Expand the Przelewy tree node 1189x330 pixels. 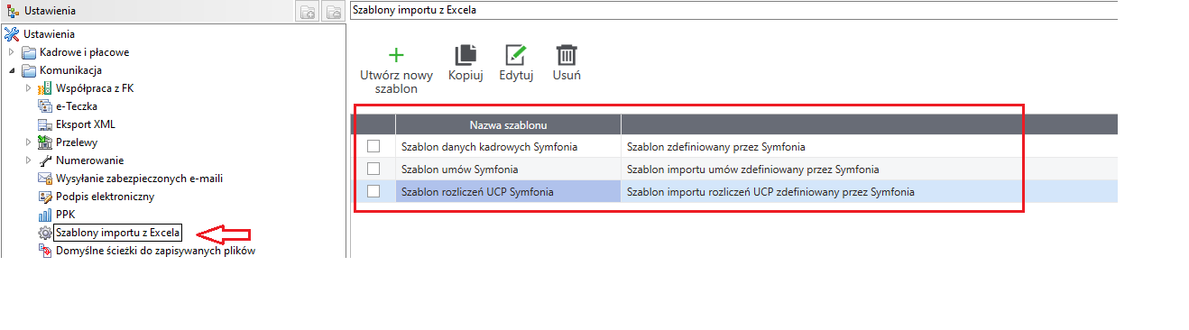(29, 142)
